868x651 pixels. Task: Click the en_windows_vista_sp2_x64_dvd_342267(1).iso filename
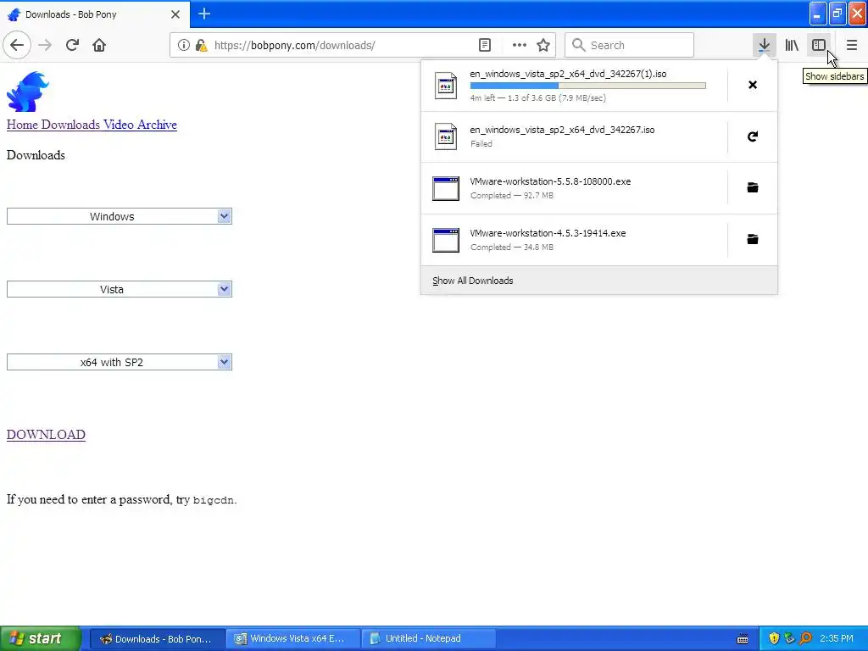[568, 75]
